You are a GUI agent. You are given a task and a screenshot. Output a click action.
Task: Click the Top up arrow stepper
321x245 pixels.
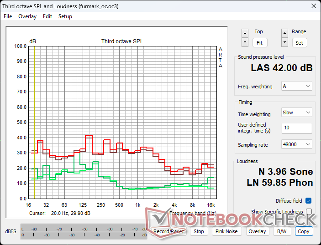pos(245,33)
